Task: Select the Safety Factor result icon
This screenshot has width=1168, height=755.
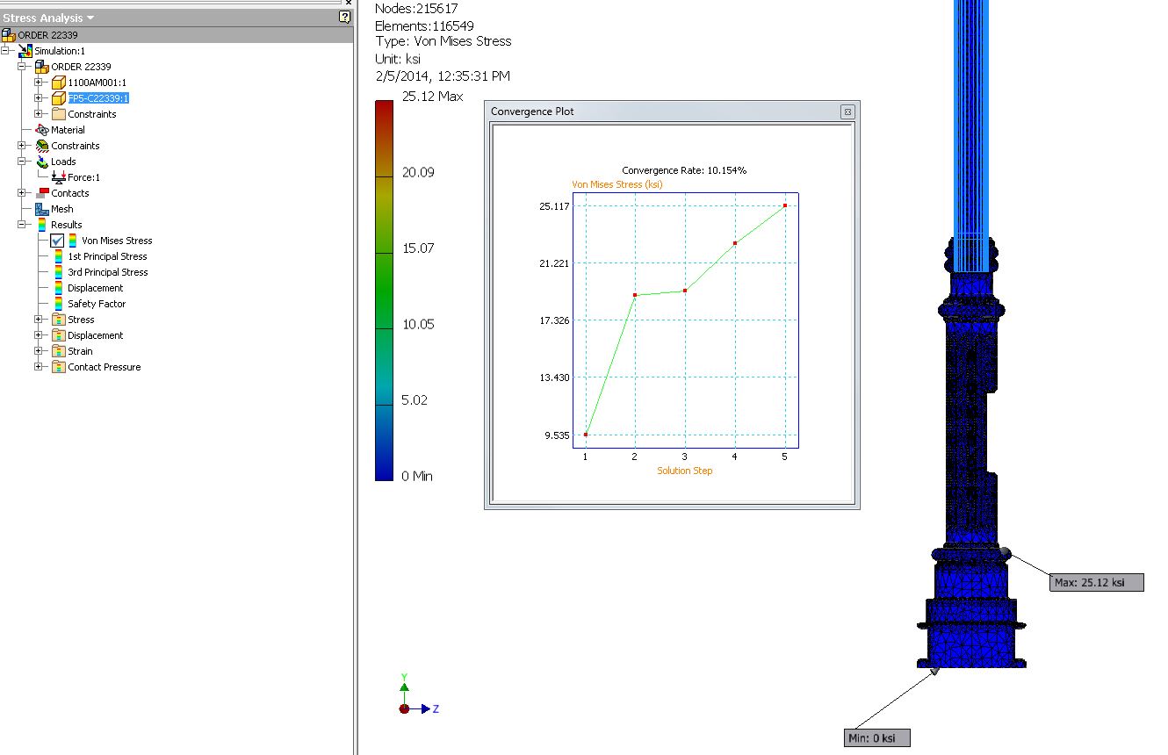Action: point(59,304)
